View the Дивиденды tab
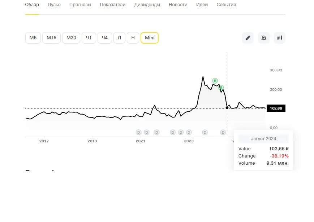 (x=147, y=5)
